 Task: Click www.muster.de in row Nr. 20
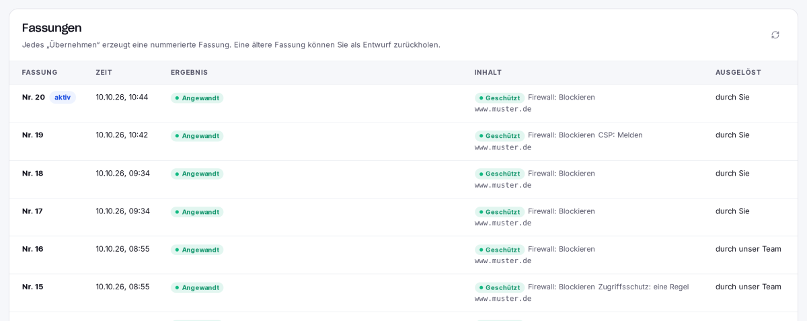503,109
